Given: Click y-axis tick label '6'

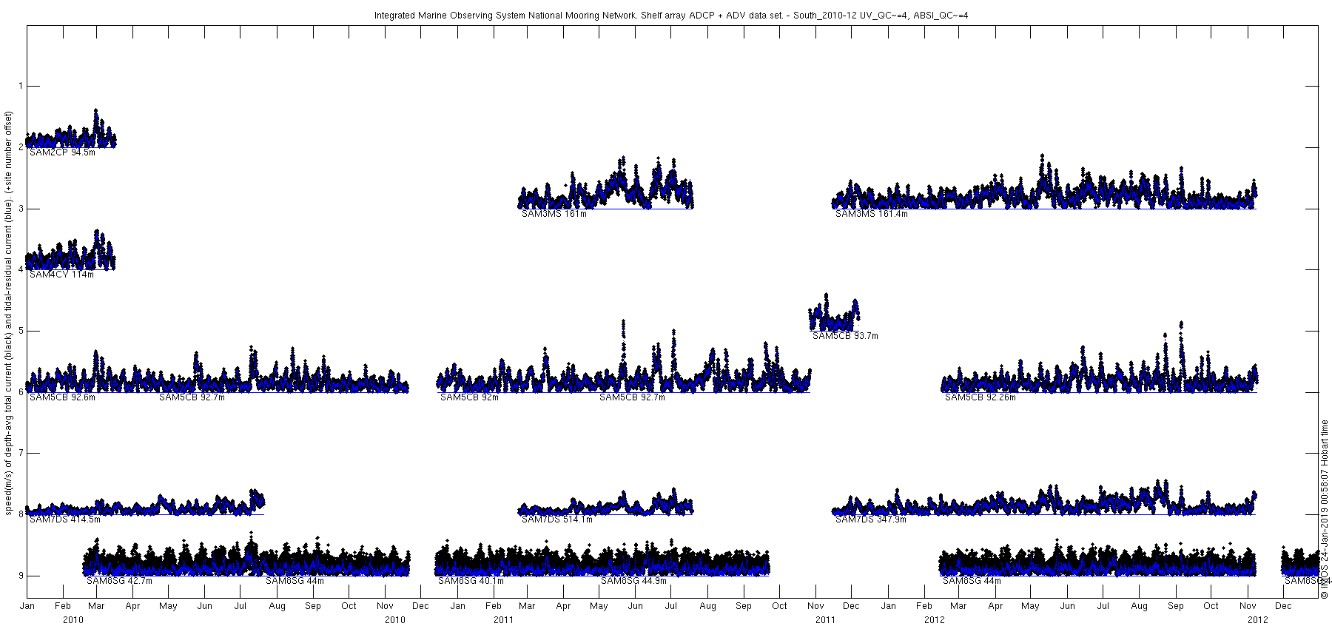Looking at the screenshot, I should coord(19,392).
